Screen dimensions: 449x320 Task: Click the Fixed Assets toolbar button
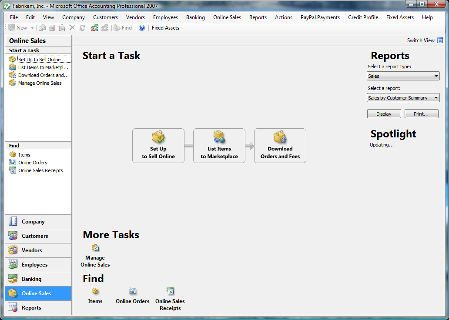click(165, 28)
